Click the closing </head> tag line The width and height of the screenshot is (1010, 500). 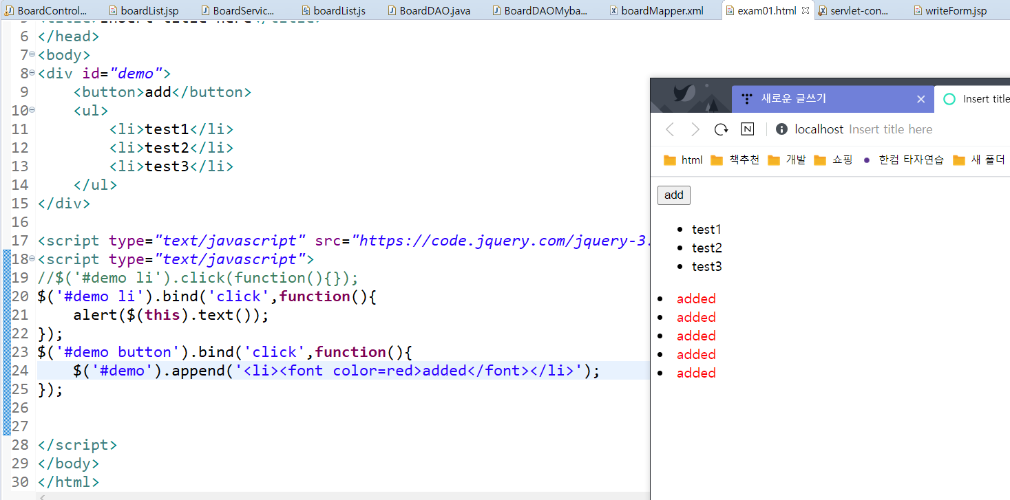click(x=68, y=36)
